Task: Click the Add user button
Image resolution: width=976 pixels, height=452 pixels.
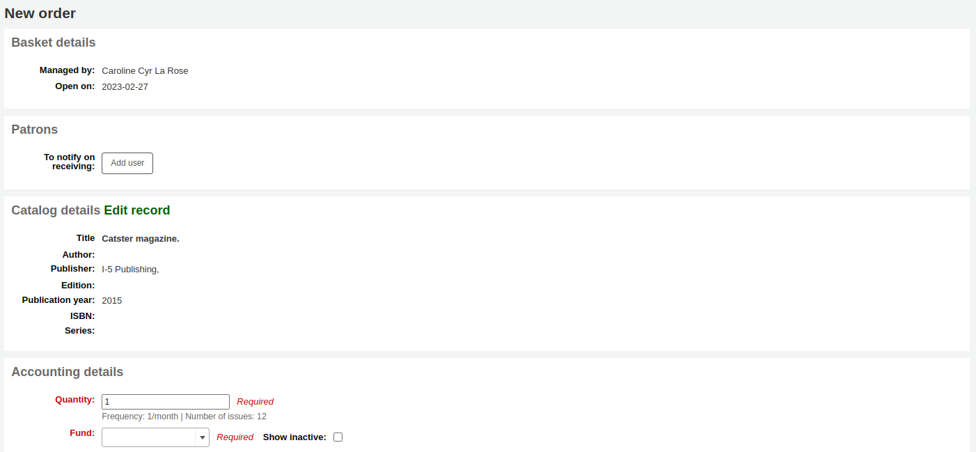Action: [127, 163]
